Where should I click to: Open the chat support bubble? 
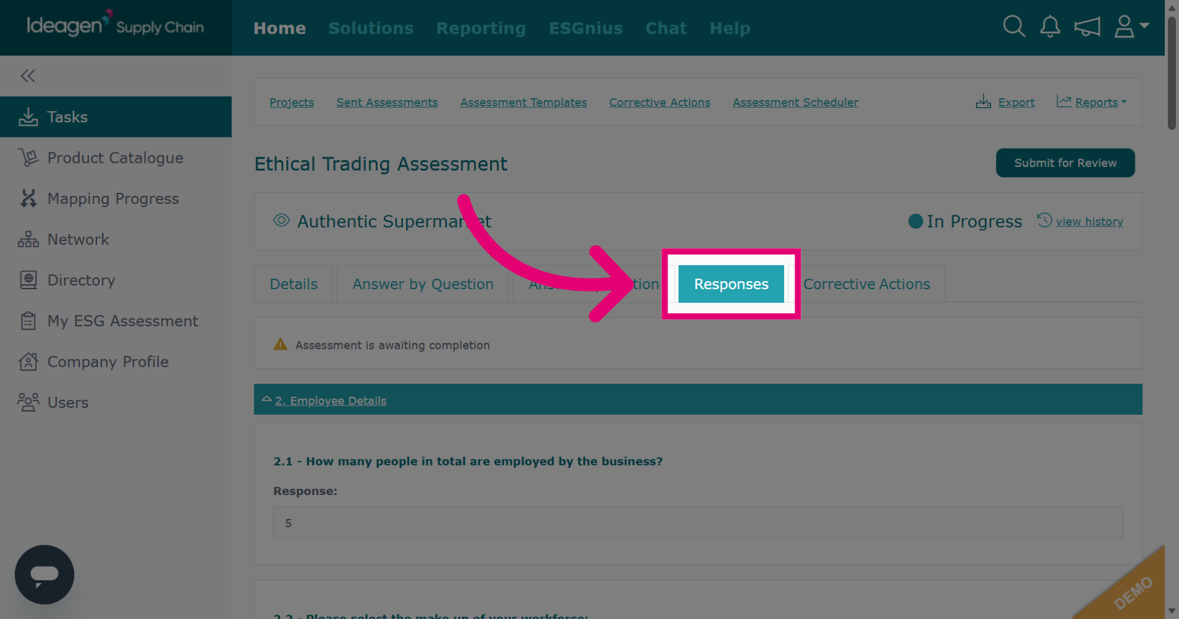pyautogui.click(x=44, y=575)
